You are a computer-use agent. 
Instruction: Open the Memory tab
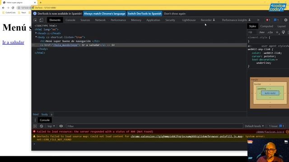(x=136, y=20)
